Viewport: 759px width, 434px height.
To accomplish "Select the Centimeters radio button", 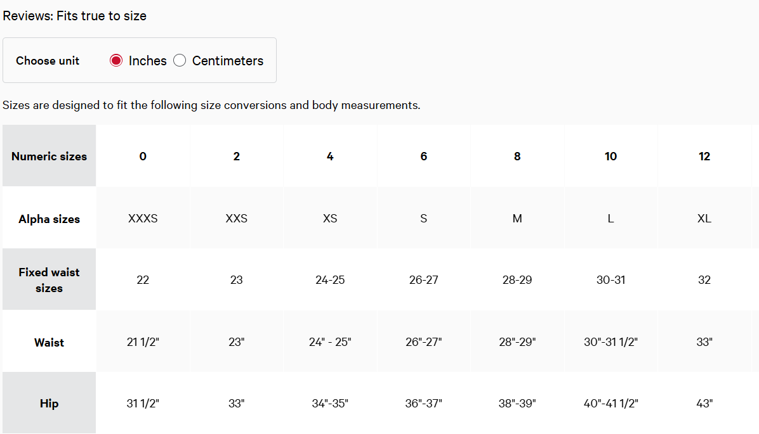I will click(x=180, y=60).
